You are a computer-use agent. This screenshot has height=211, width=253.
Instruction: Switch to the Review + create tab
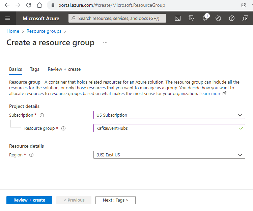pyautogui.click(x=64, y=69)
